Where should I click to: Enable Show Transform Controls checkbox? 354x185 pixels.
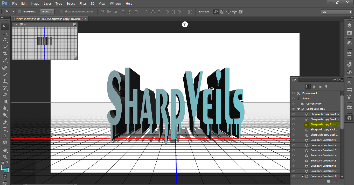(x=61, y=12)
